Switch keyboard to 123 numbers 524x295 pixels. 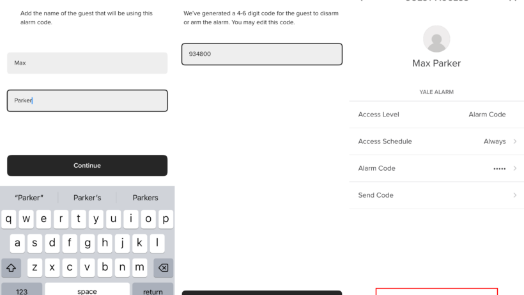[x=22, y=289]
